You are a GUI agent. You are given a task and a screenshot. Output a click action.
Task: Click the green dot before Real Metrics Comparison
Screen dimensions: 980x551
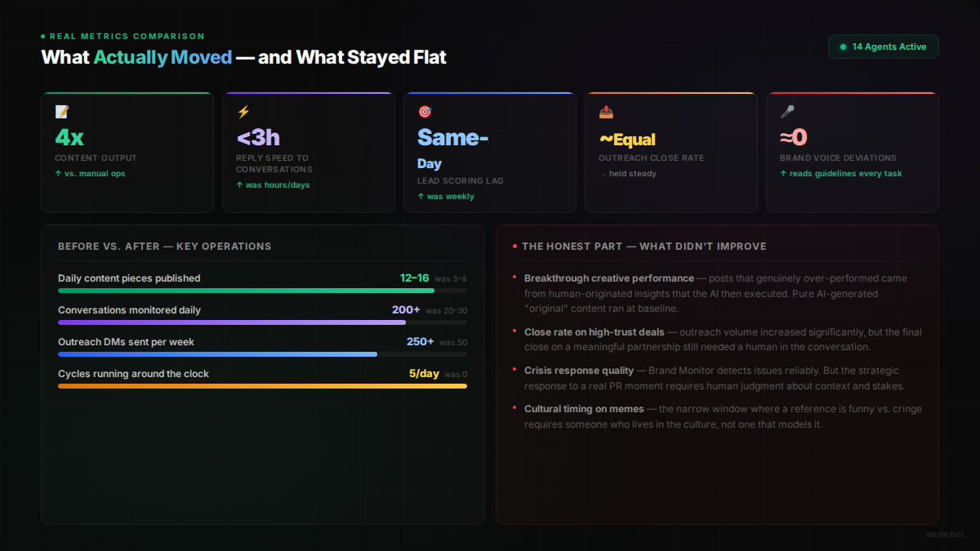click(x=43, y=37)
